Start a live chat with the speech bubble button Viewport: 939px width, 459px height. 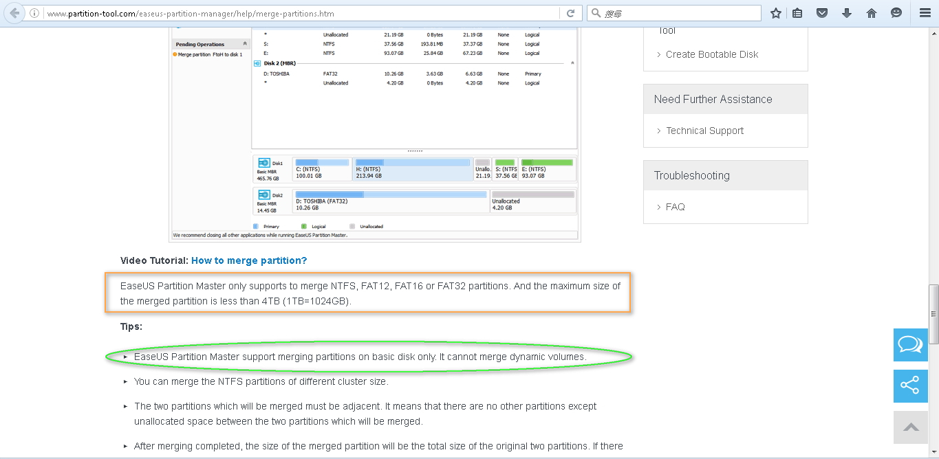(911, 345)
